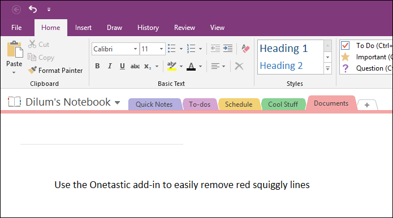The width and height of the screenshot is (393, 218).
Task: Apply a bulleted list
Action: [x=172, y=49]
